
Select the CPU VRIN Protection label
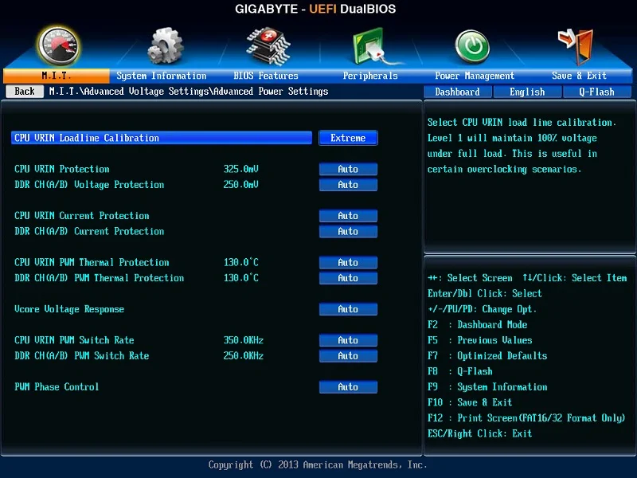62,169
